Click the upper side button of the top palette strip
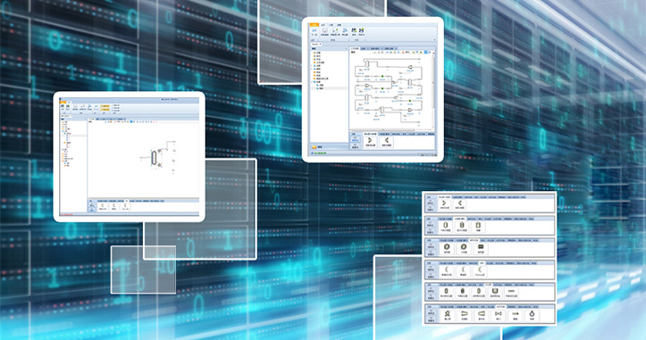Image resolution: width=646 pixels, height=340 pixels. pos(430,203)
